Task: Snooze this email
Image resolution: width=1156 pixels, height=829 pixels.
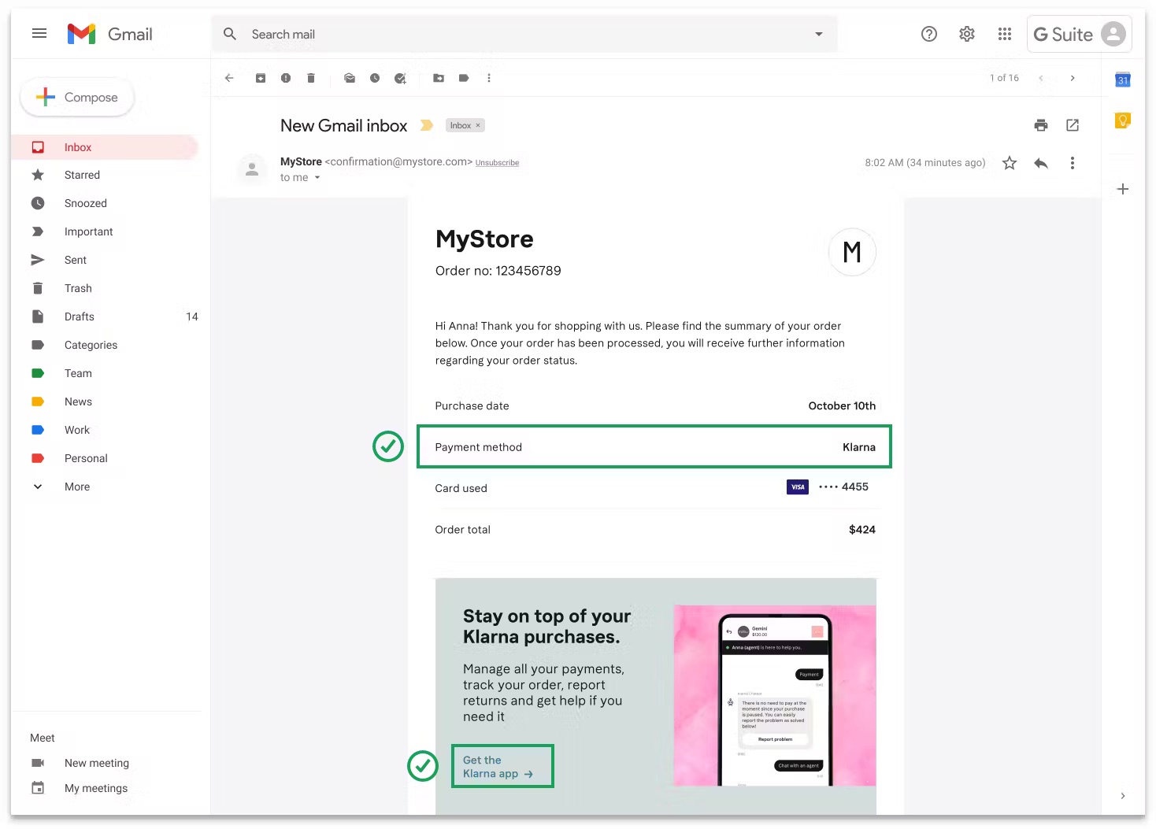Action: [375, 78]
